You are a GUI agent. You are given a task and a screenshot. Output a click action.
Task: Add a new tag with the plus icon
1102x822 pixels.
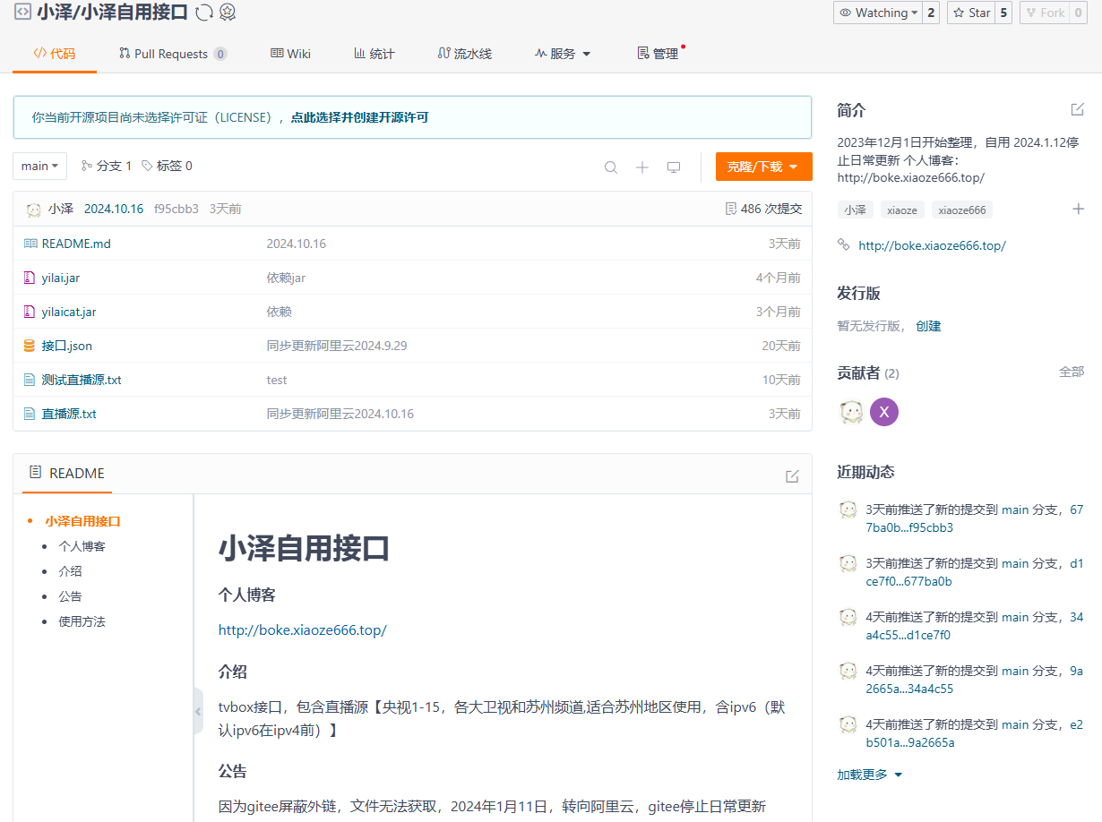(x=1078, y=210)
